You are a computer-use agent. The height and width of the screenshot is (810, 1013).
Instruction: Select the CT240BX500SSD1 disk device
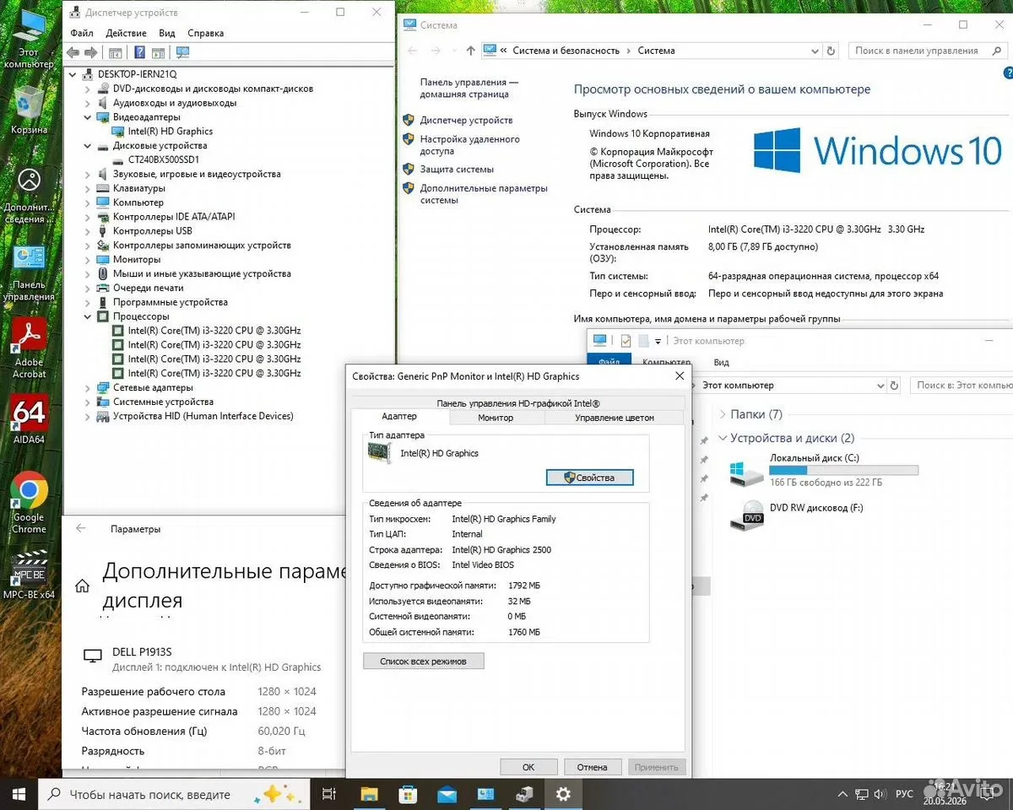(x=163, y=159)
